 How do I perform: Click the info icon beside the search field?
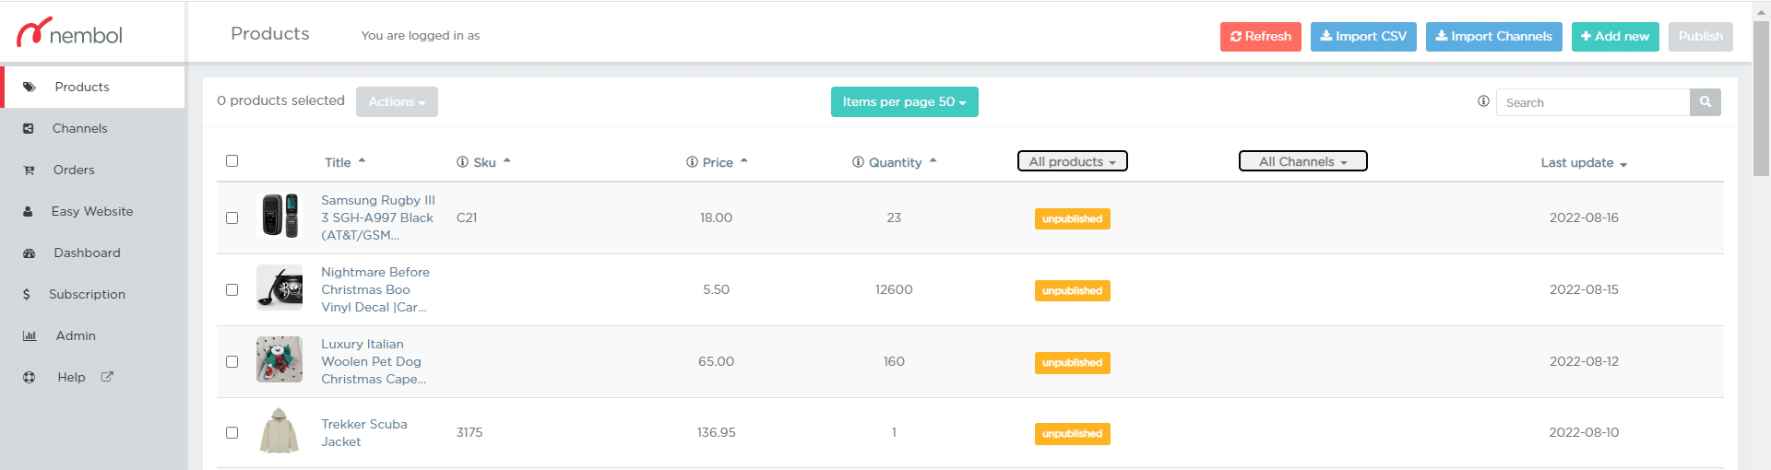(1483, 101)
